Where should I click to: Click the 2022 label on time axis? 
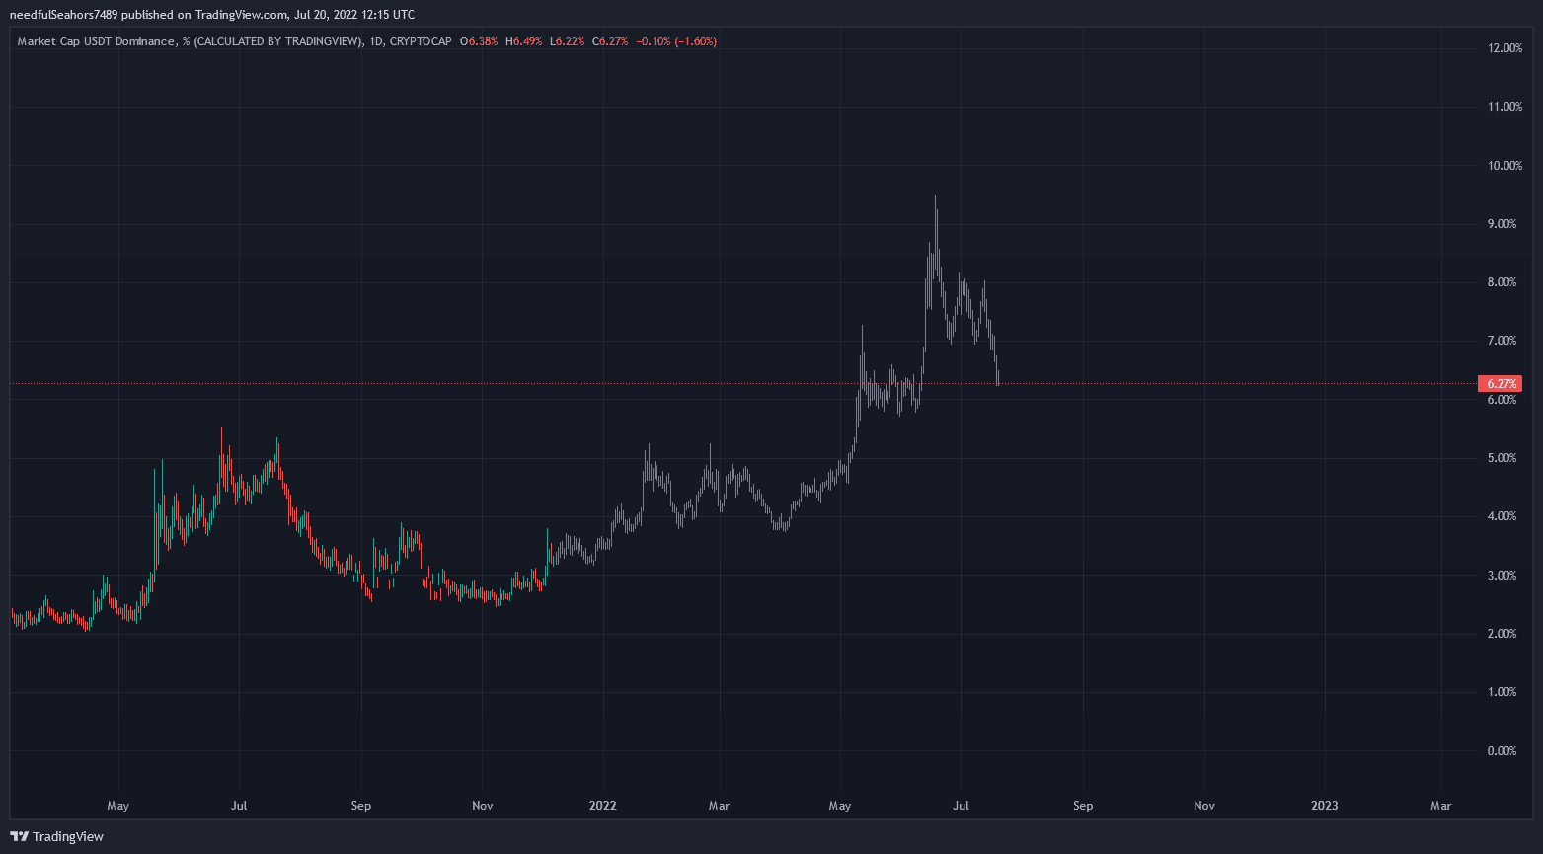[x=602, y=806]
